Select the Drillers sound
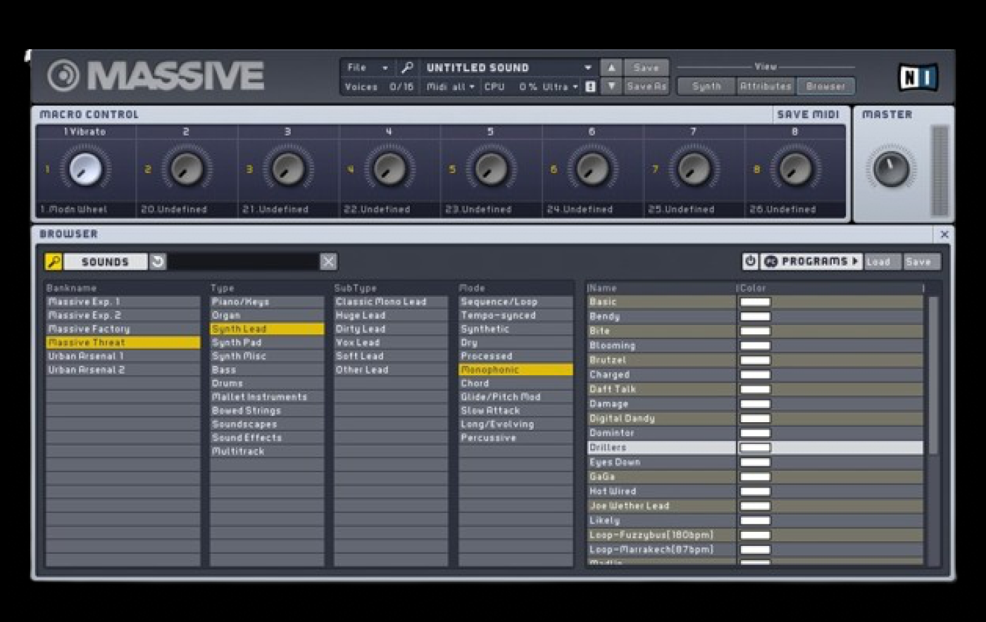 [661, 448]
